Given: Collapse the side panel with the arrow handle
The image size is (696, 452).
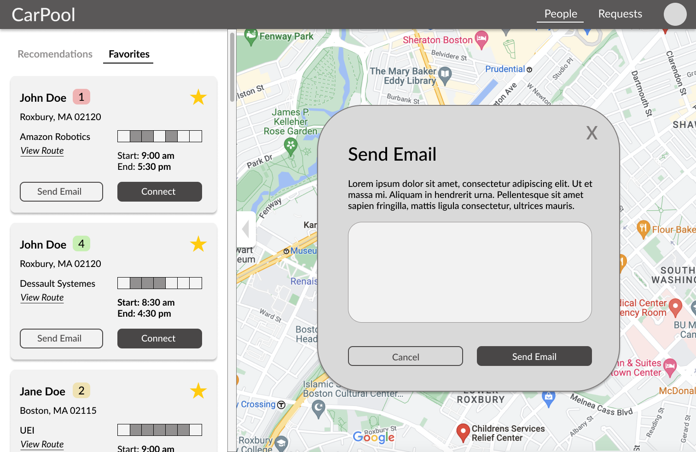Looking at the screenshot, I should click(246, 229).
